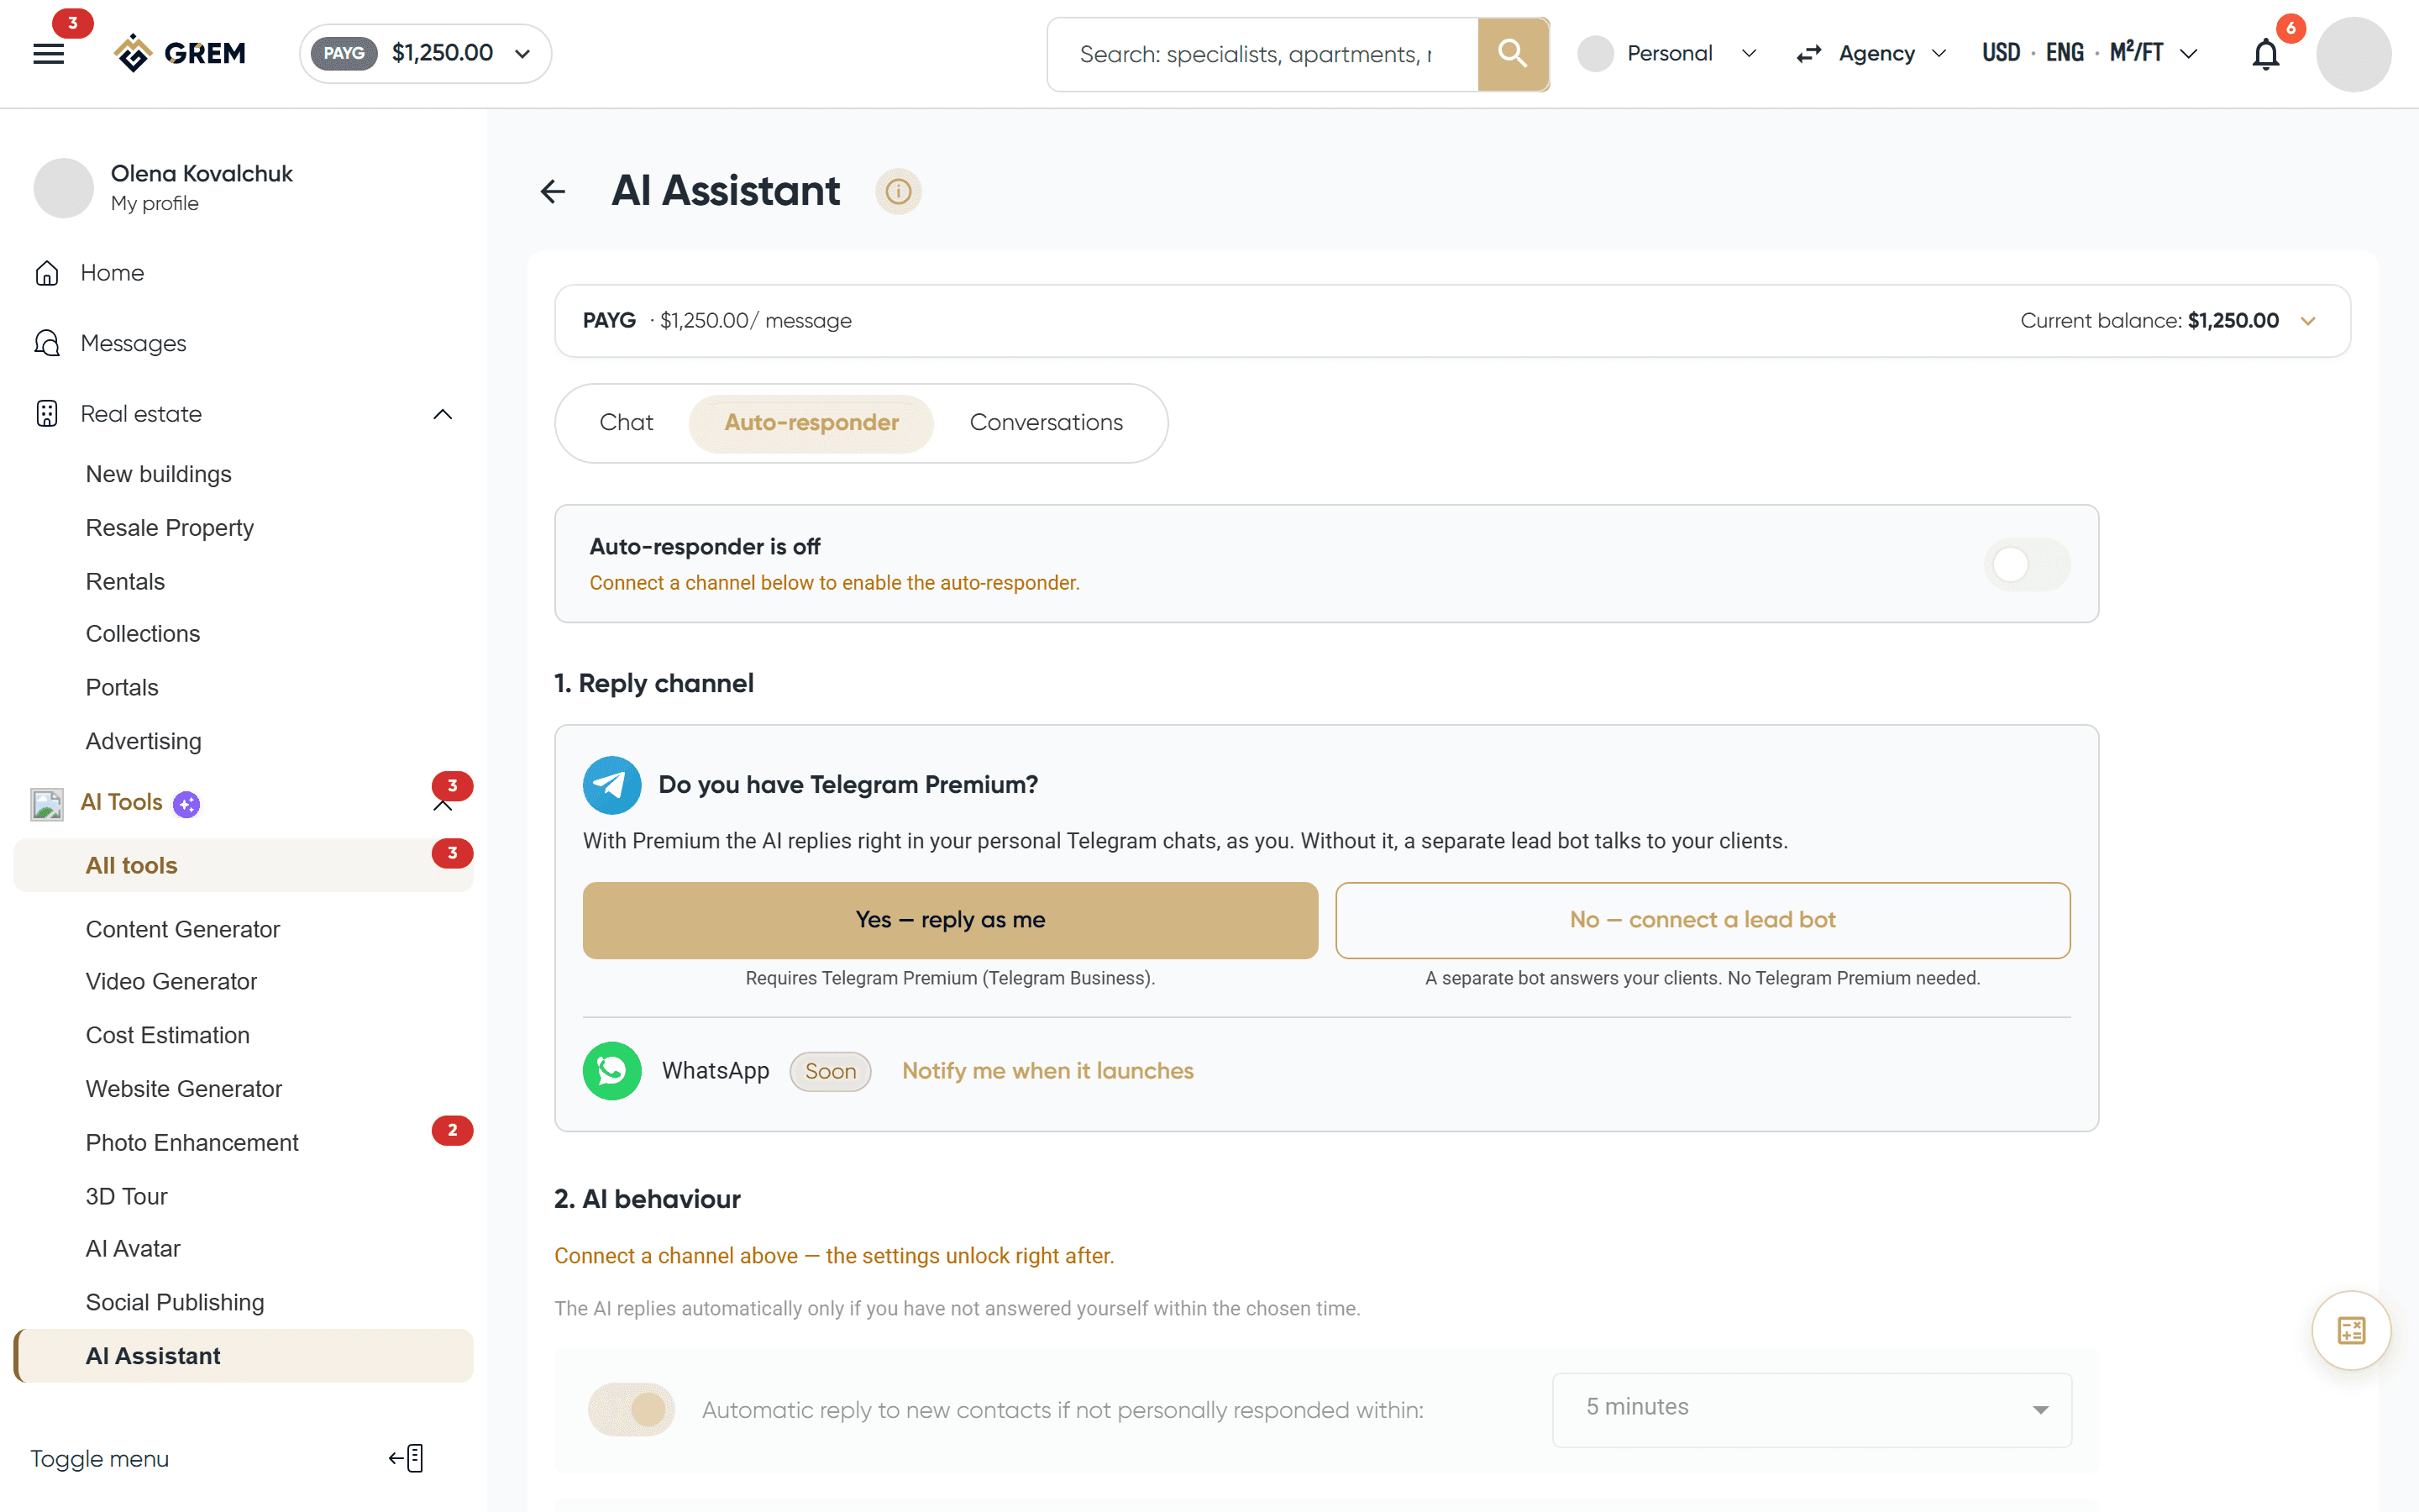Click the Photo Enhancement badge 2
The height and width of the screenshot is (1512, 2419).
click(x=452, y=1130)
